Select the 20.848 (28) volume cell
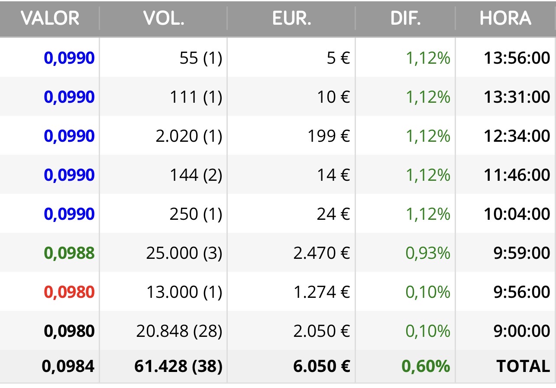Viewport: 556px width, 388px height. 179,331
